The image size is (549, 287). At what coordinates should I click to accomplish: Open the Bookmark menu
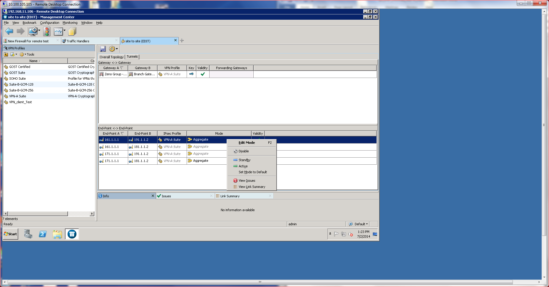click(x=29, y=23)
